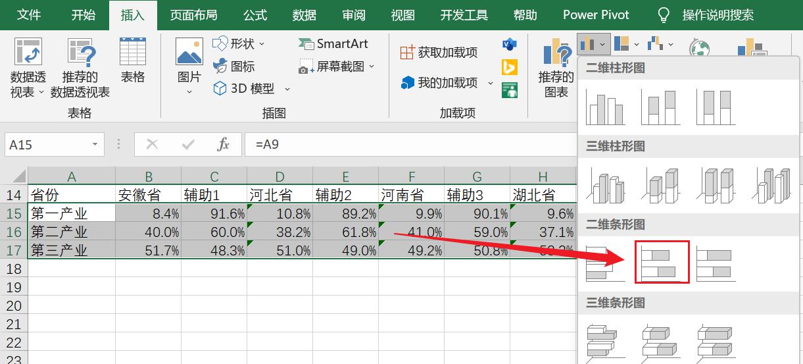Click the formula bar Cancel X button
Viewport: 803px width, 364px height.
[153, 144]
